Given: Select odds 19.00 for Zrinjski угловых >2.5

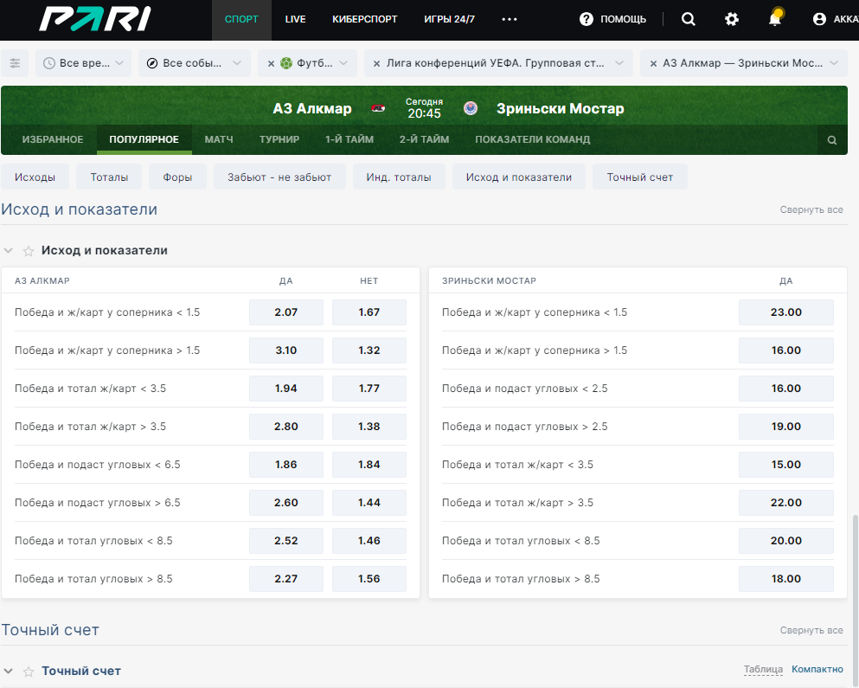Looking at the screenshot, I should 786,427.
